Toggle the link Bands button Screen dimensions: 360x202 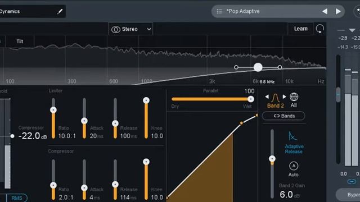(x=283, y=116)
